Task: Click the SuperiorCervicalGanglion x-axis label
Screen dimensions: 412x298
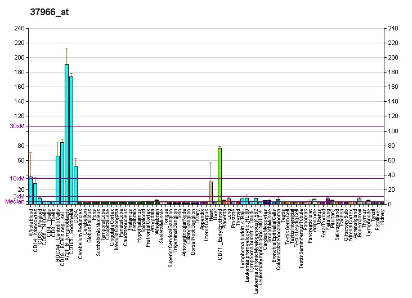Action: pos(169,237)
